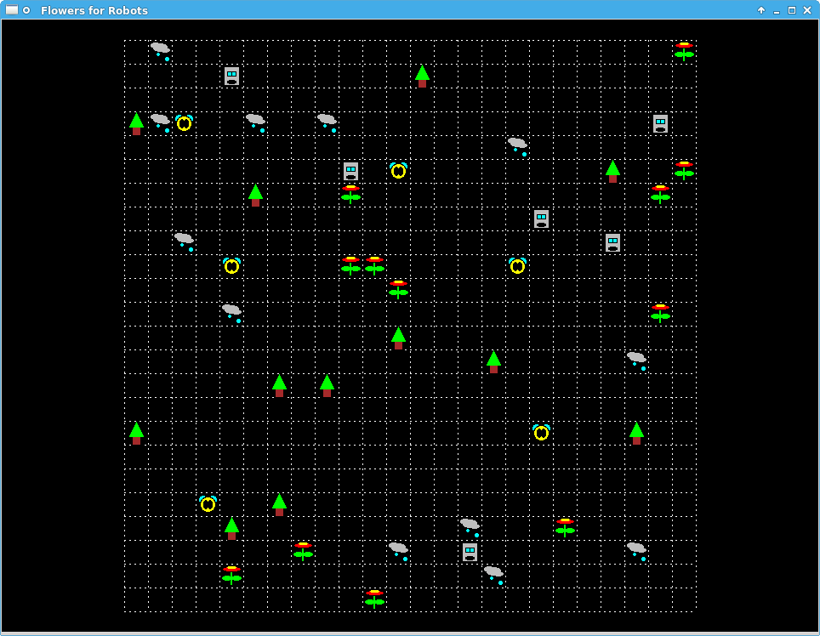Click the lone tree in the thirteenth grid row
Image resolution: width=820 pixels, height=636 pixels.
(x=398, y=337)
